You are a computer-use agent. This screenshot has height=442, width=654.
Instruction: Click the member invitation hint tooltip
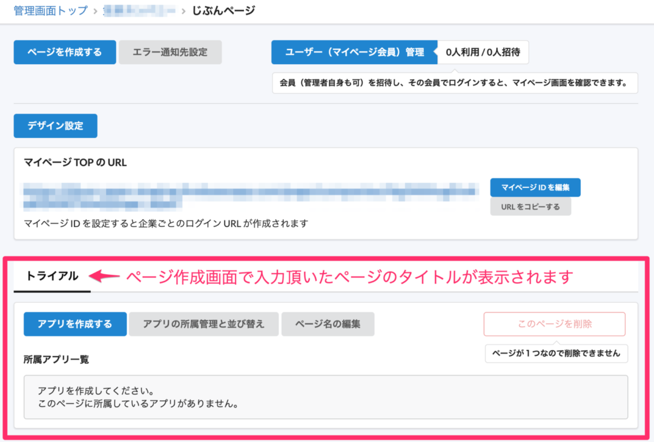click(x=455, y=82)
